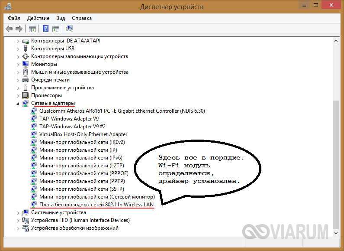Click the Процессоры chip icon
Screen dimensions: 344x251
26,95
